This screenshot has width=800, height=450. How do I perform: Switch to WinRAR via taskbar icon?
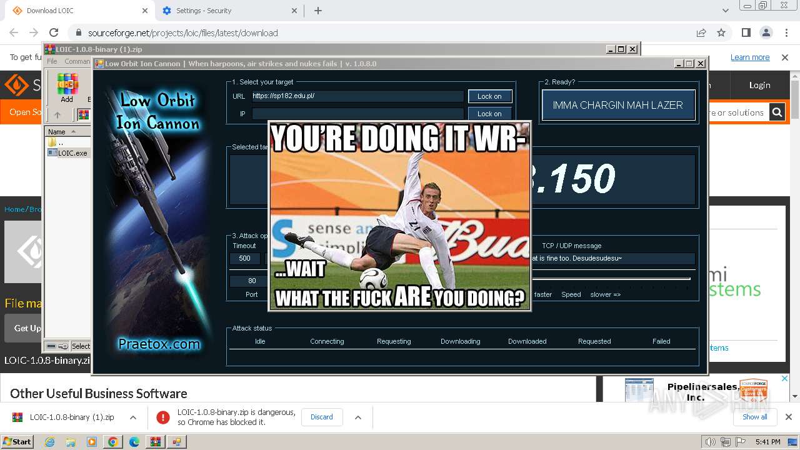click(155, 441)
